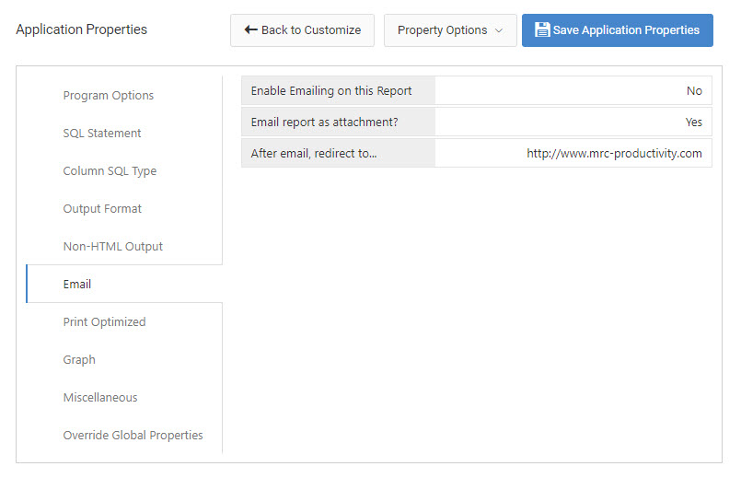The width and height of the screenshot is (741, 478).
Task: Click the Application Properties heading
Action: (81, 29)
